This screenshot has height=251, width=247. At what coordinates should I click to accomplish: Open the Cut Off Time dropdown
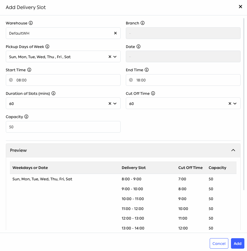(x=235, y=104)
